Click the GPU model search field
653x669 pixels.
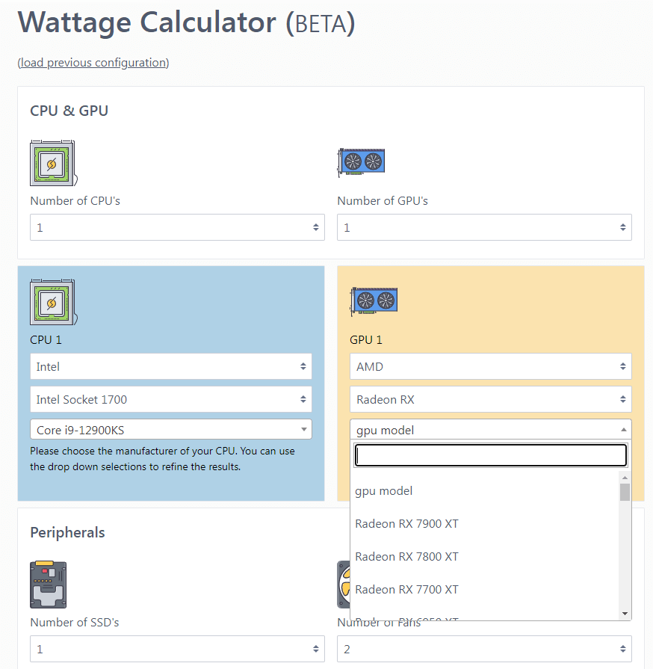click(x=490, y=455)
